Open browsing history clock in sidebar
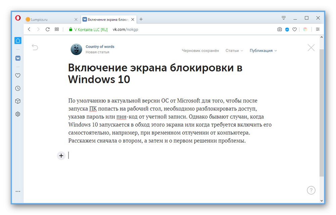Viewport: 336px width, 215px height. click(x=18, y=88)
